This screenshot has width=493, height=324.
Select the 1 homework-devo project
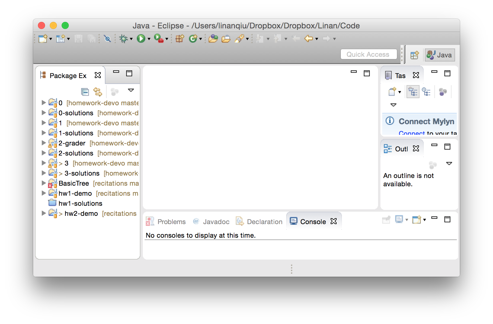pyautogui.click(x=94, y=123)
